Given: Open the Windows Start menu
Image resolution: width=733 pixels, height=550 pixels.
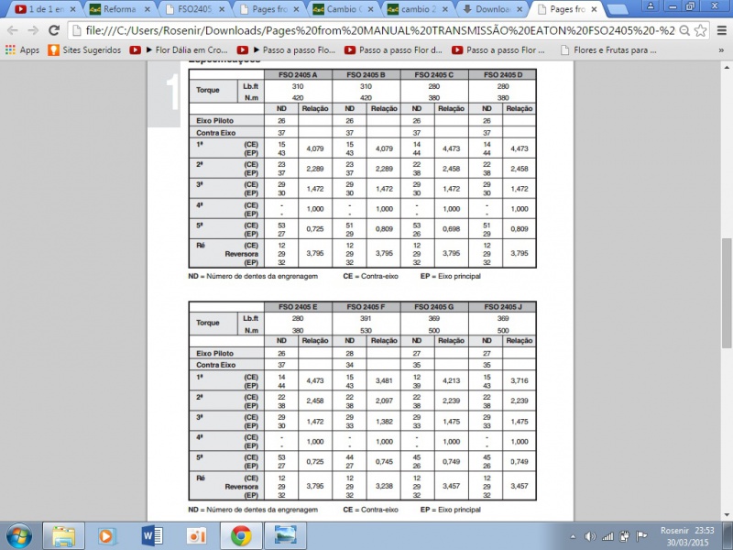Looking at the screenshot, I should coord(19,536).
